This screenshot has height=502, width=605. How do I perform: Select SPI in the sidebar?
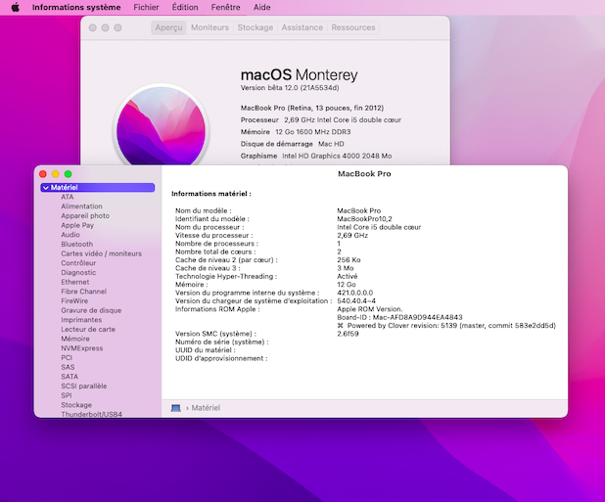(67, 395)
